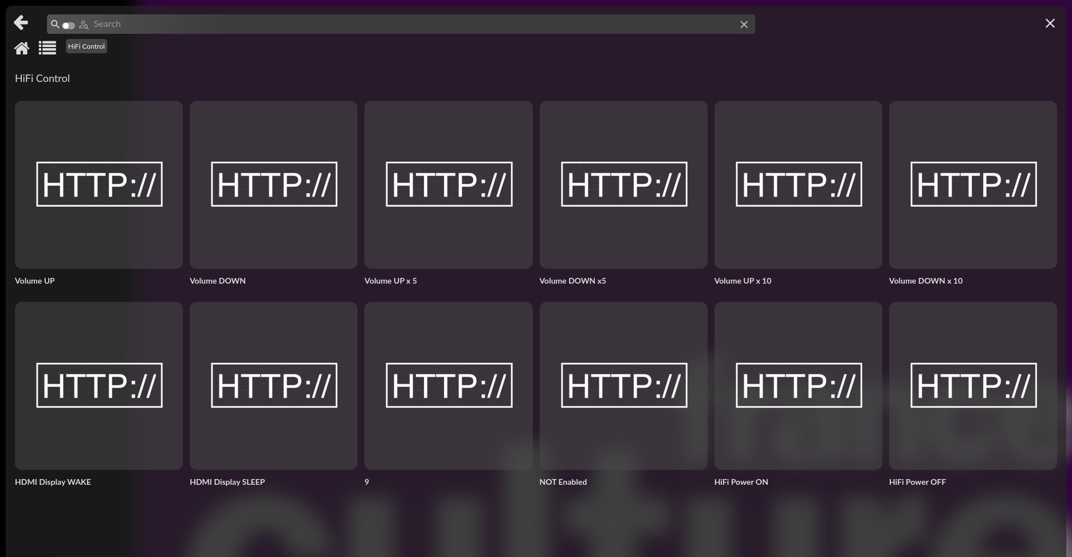Activate Volume DOWN x5 tile
This screenshot has height=557, width=1072.
click(623, 185)
